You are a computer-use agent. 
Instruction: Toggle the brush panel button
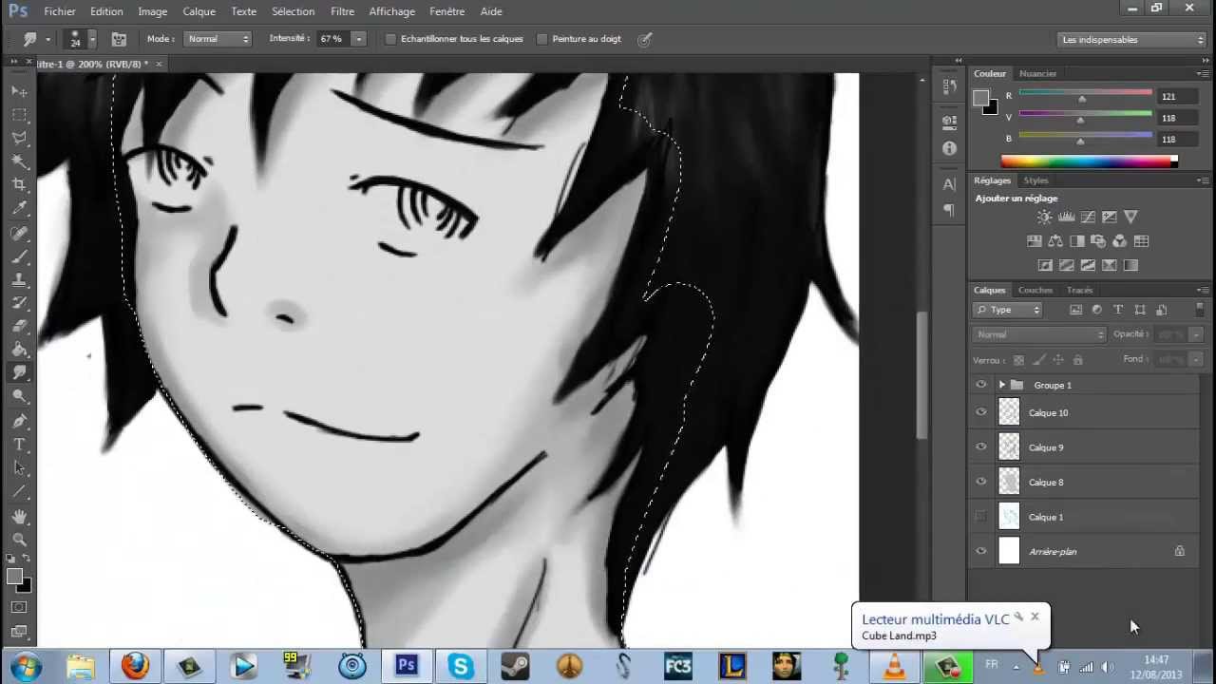pyautogui.click(x=119, y=39)
